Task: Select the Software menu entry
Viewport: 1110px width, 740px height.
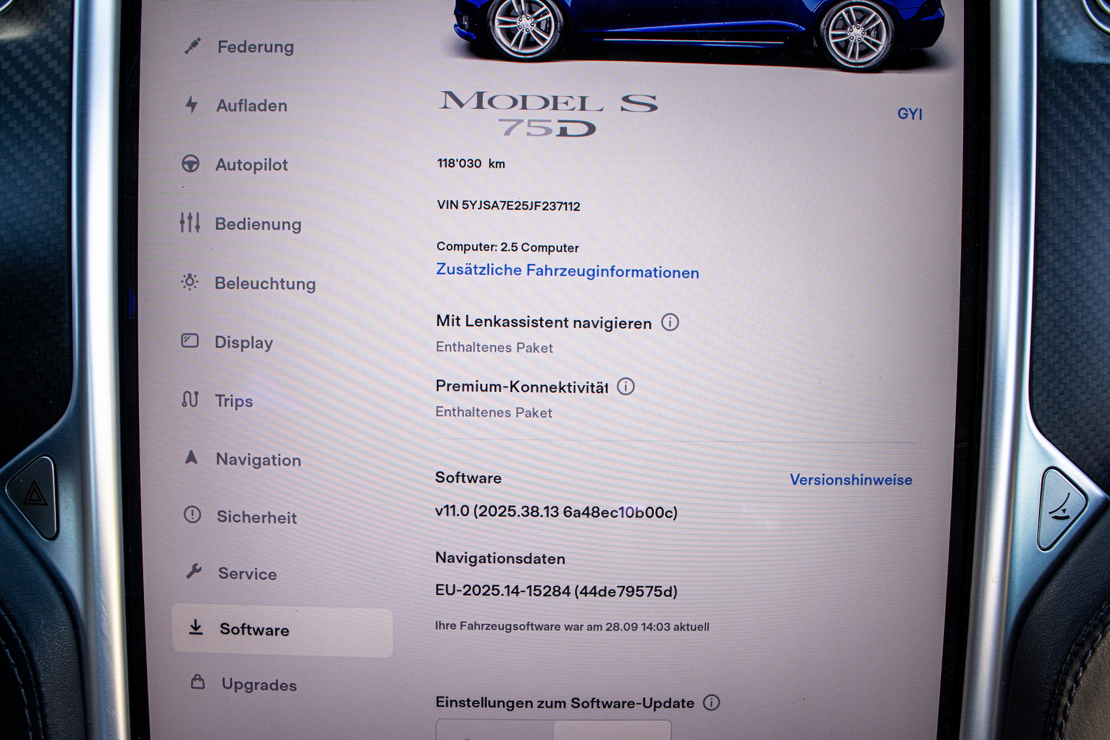Action: (282, 631)
